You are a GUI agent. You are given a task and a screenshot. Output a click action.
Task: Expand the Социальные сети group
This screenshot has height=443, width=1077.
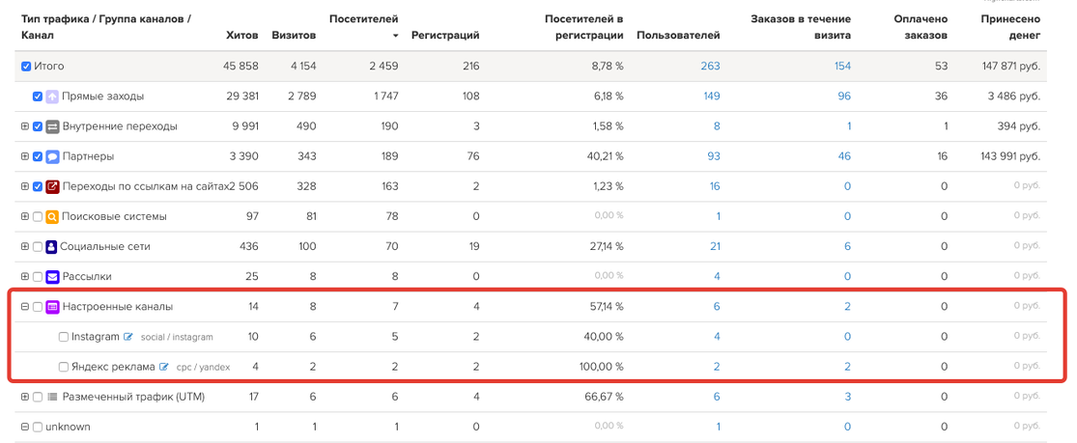(x=25, y=246)
